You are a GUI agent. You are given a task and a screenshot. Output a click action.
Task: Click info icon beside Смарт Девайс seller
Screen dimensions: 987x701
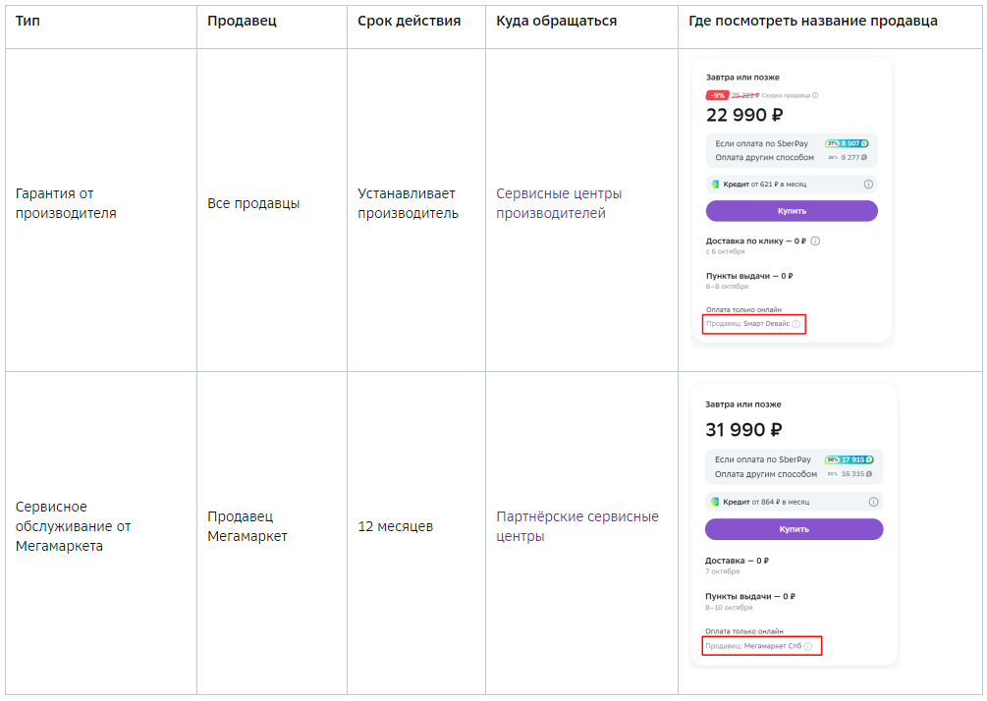click(796, 324)
